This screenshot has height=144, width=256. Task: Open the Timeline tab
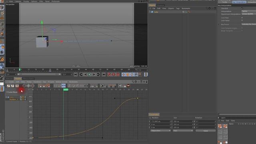coord(18,79)
